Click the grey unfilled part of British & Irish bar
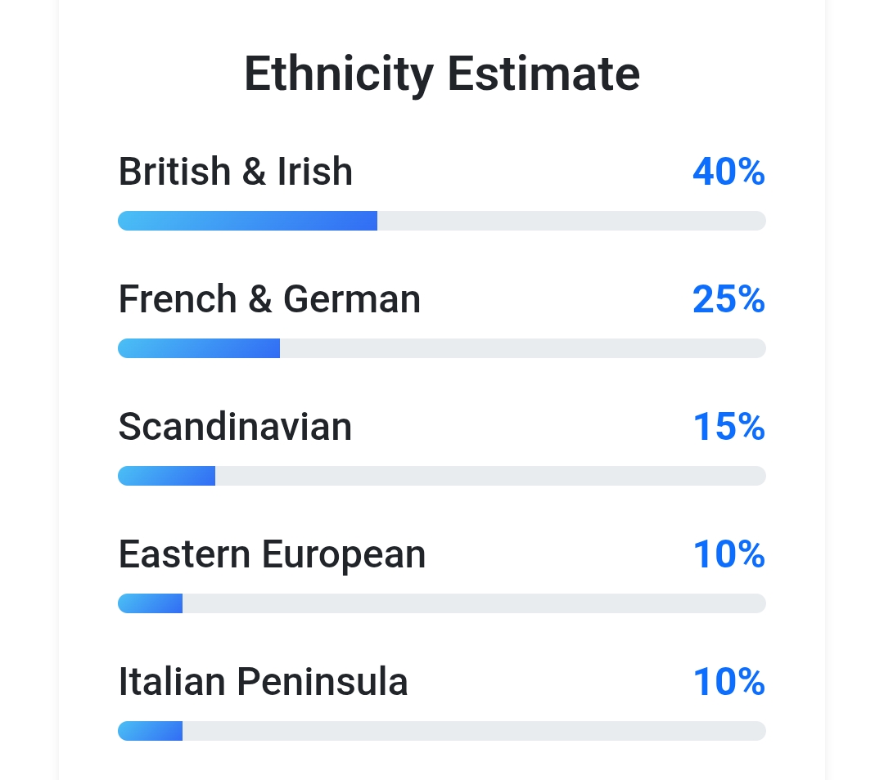 click(x=571, y=221)
